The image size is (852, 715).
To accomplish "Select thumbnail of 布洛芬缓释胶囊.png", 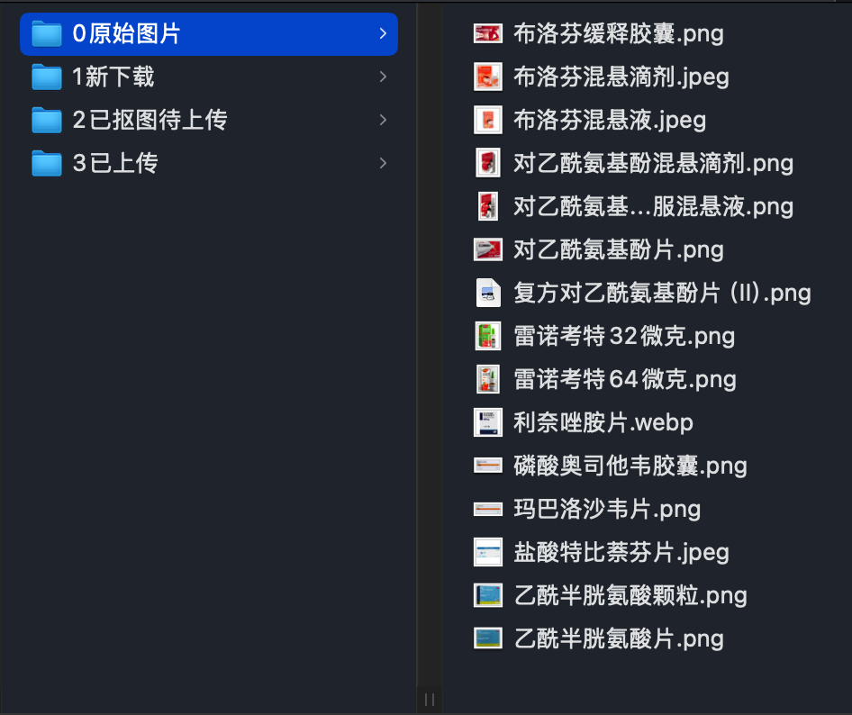I will [488, 33].
